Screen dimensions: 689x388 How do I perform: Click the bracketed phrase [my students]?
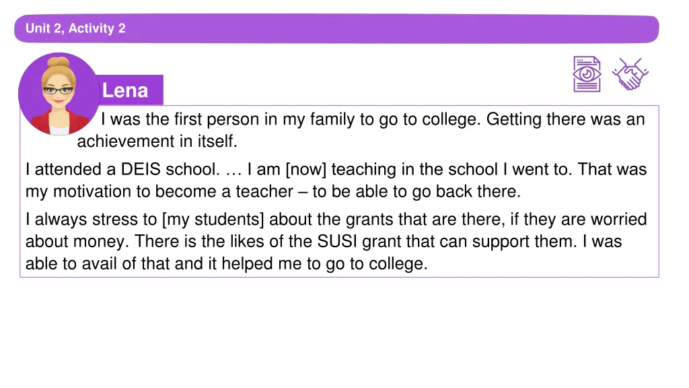pos(213,220)
